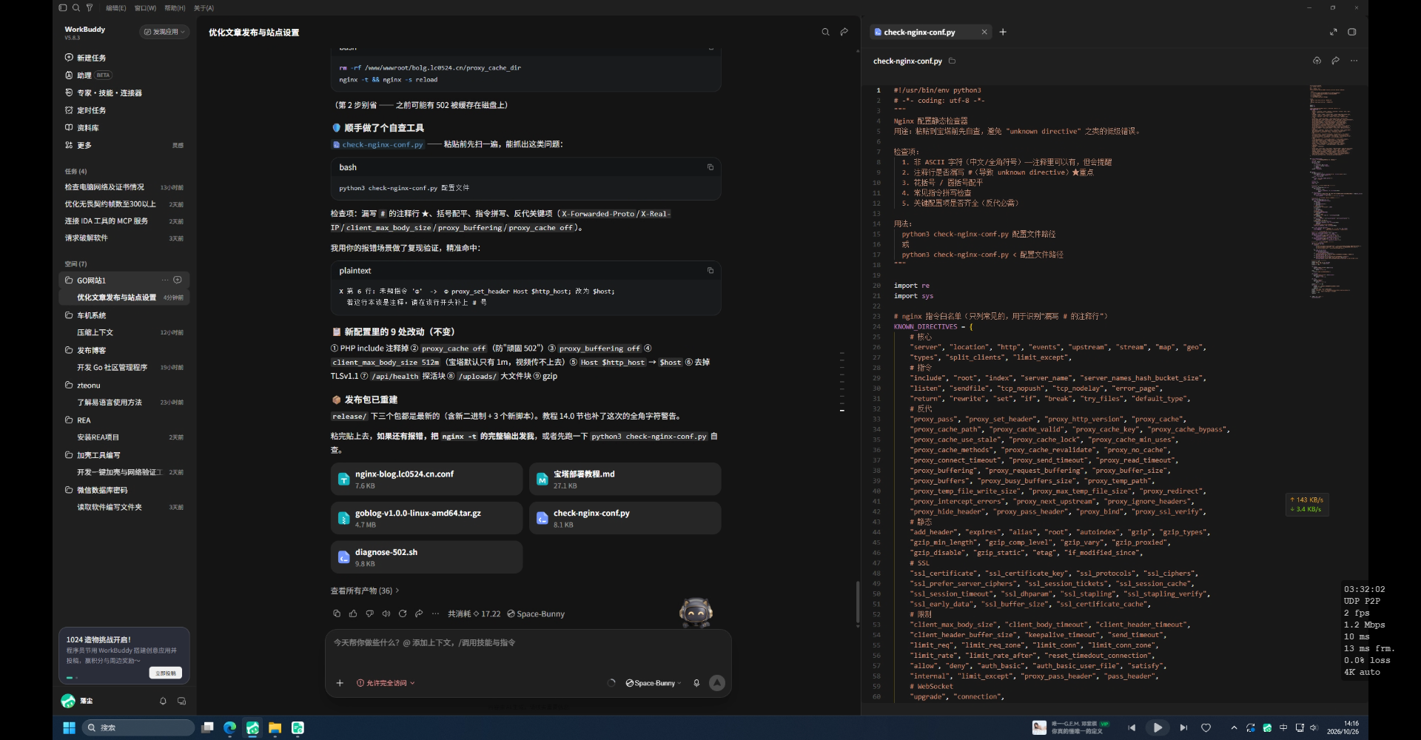This screenshot has height=740, width=1421.
Task: Open the nginx-blog.lc0524.cn.conf file card
Action: (426, 480)
